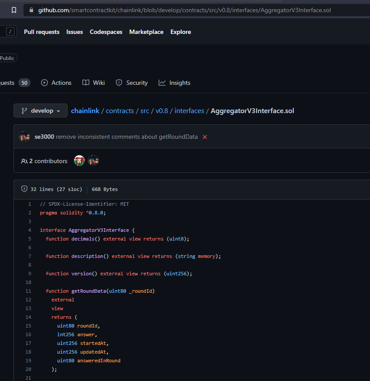Go to src folder in breadcrumb
The height and width of the screenshot is (381, 370).
pyautogui.click(x=145, y=111)
